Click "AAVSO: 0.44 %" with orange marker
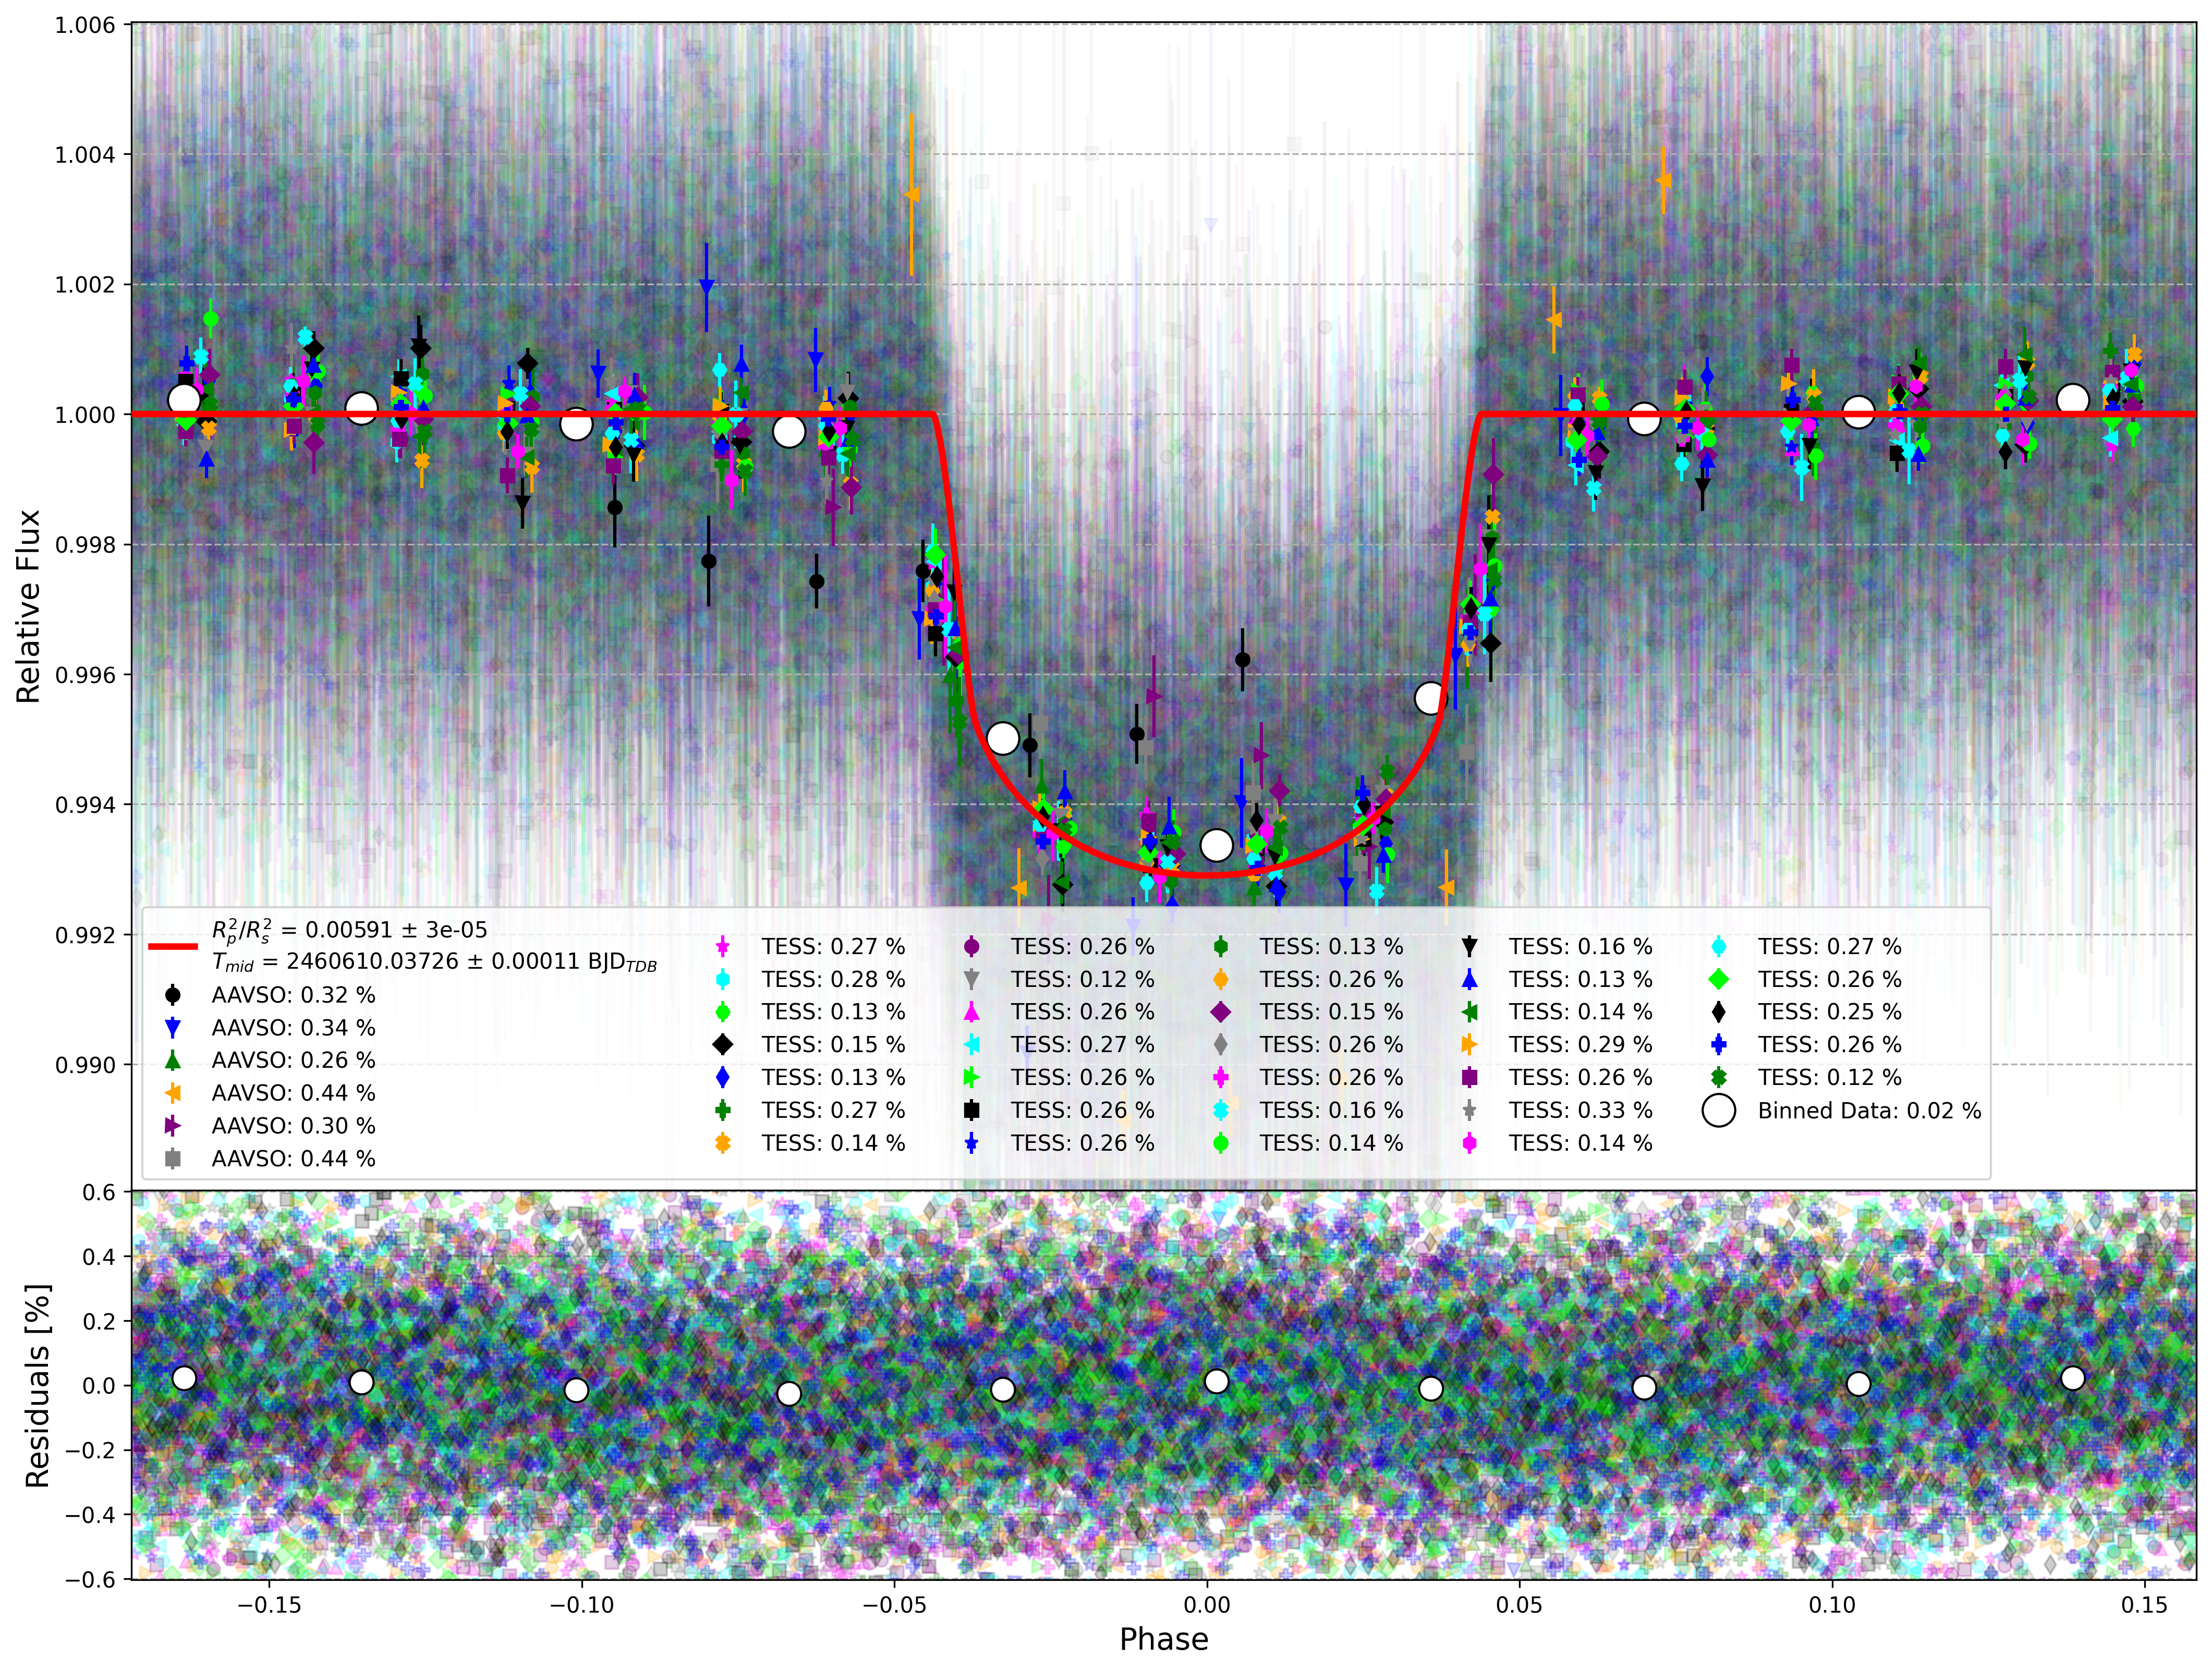 [x=293, y=1094]
